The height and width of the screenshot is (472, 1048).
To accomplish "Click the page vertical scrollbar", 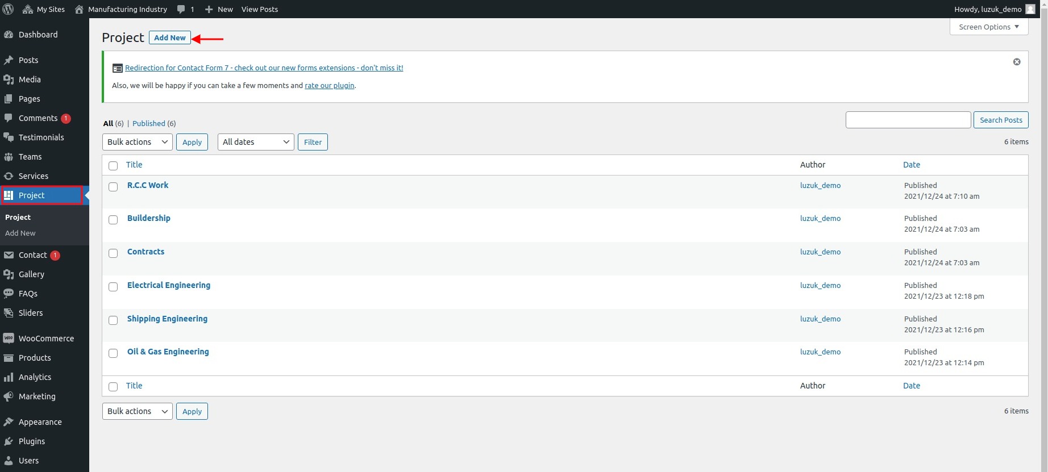I will tap(1044, 236).
